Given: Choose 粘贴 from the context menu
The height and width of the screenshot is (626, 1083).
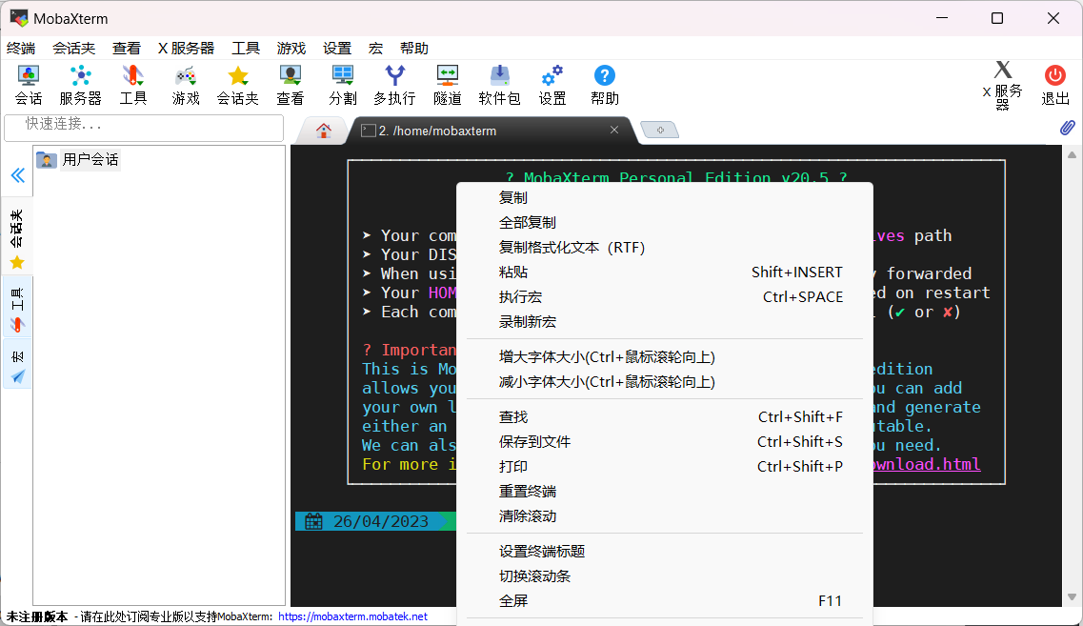Looking at the screenshot, I should (x=665, y=273).
